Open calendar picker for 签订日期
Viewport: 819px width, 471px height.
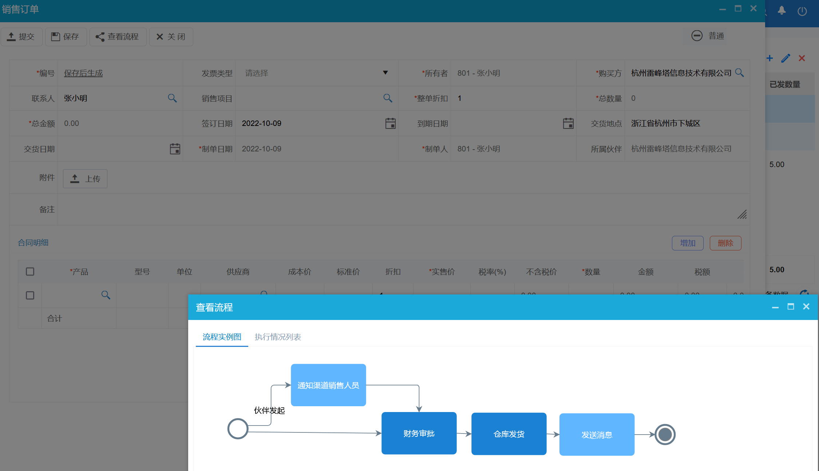(390, 123)
